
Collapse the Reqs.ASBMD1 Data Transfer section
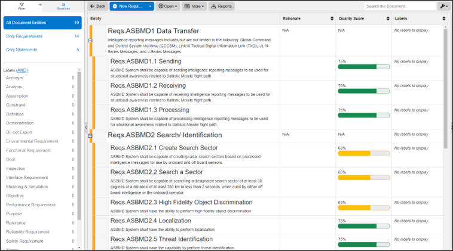point(90,41)
